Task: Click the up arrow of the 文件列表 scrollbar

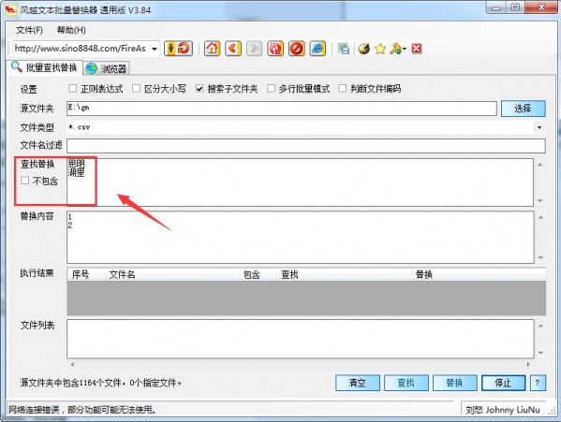Action: 540,326
